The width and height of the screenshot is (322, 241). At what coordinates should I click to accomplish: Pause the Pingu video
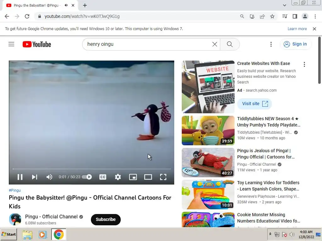coord(20,177)
